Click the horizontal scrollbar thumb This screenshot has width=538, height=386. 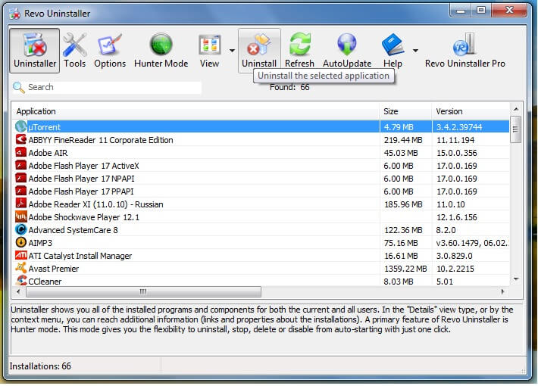pos(143,291)
